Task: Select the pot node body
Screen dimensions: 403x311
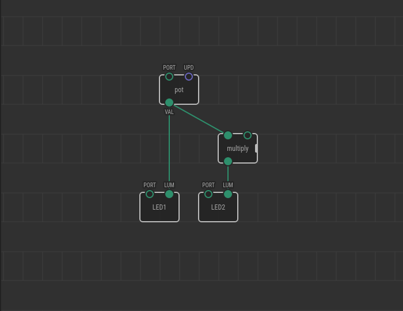Action: 179,90
